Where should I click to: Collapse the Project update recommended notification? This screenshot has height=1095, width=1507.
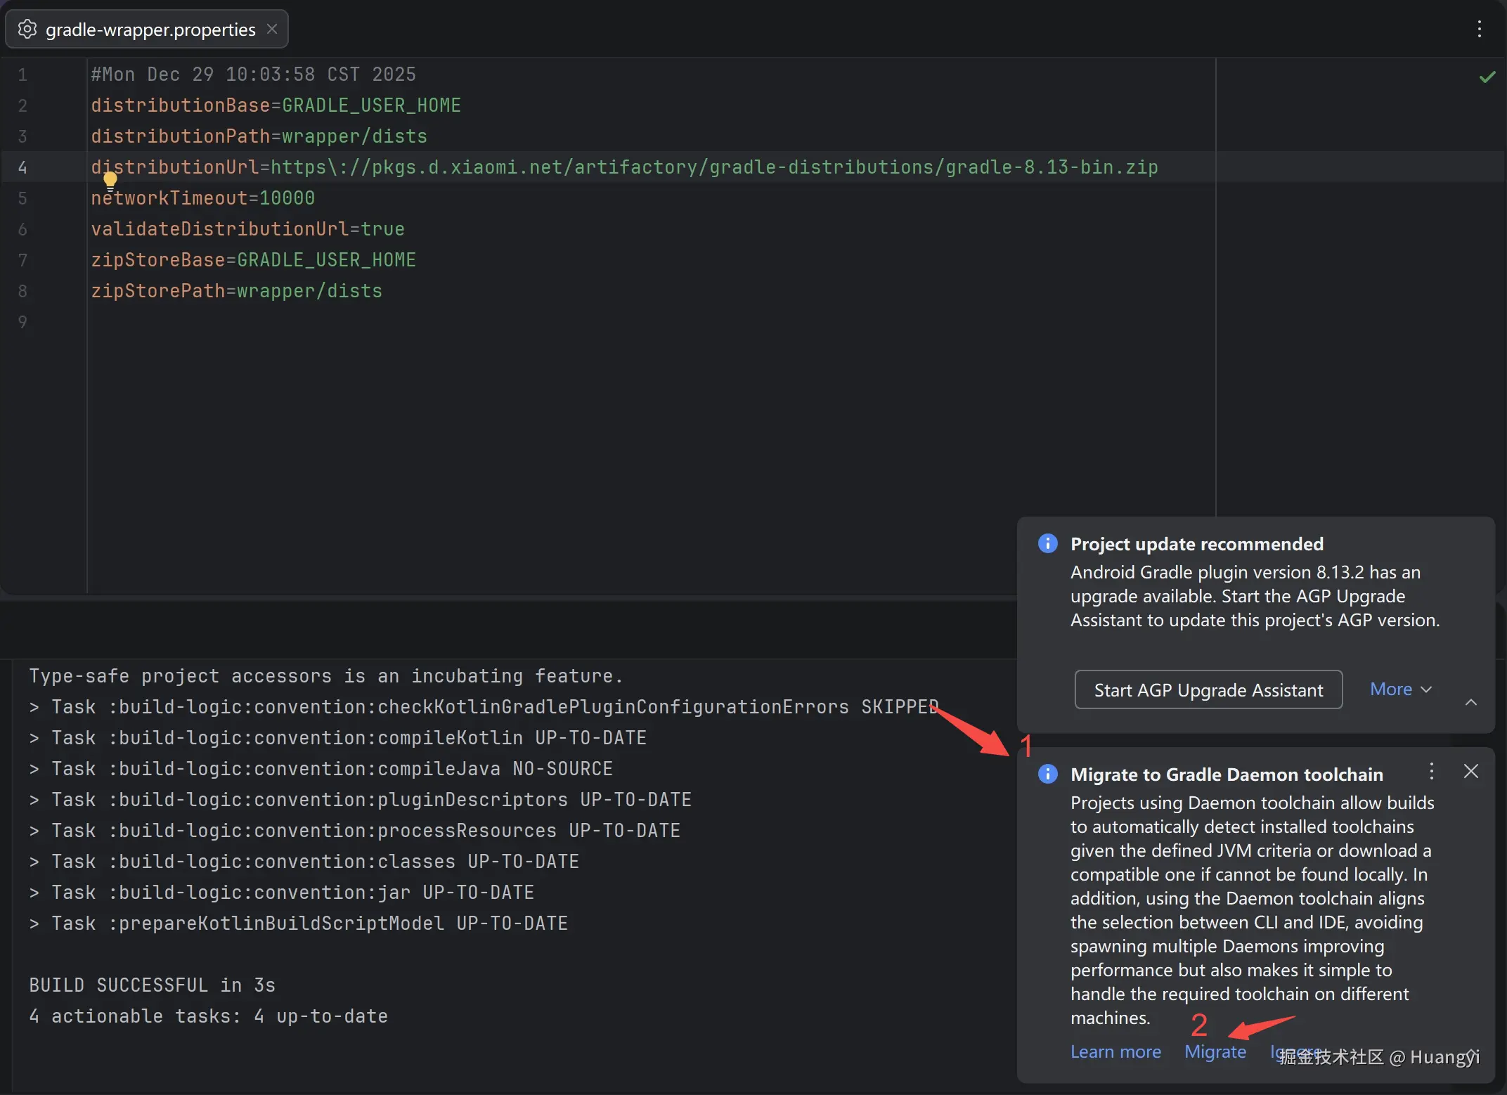pyautogui.click(x=1470, y=702)
